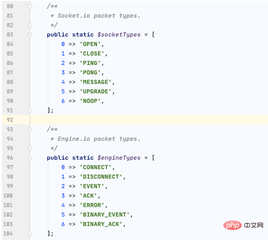Place cursor on empty highlighted line 92
This screenshot has height=240, width=268.
coord(149,120)
